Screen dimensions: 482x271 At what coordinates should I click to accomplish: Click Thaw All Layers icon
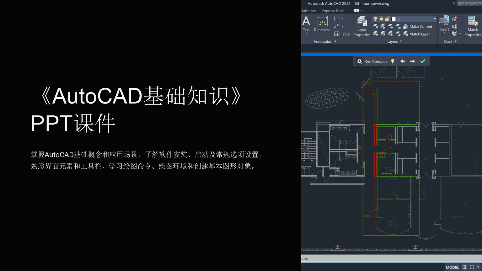[x=390, y=34]
